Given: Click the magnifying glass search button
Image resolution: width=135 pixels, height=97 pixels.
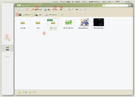Looking at the screenshot, I should (130, 6).
